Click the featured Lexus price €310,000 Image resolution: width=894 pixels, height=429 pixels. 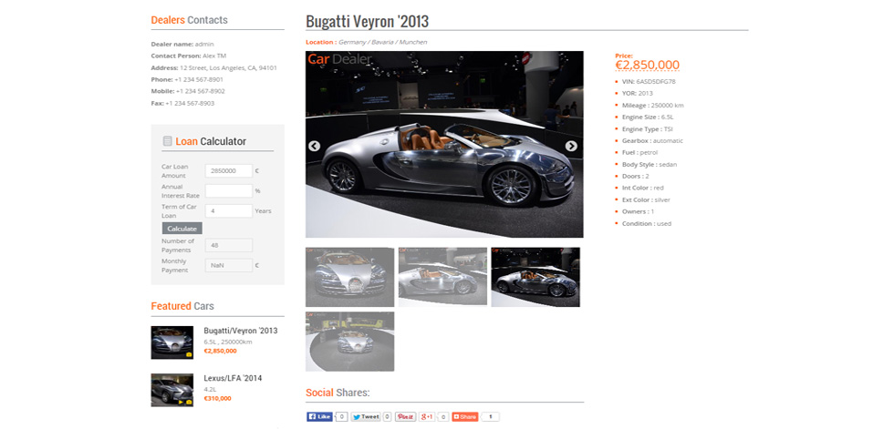click(x=217, y=398)
